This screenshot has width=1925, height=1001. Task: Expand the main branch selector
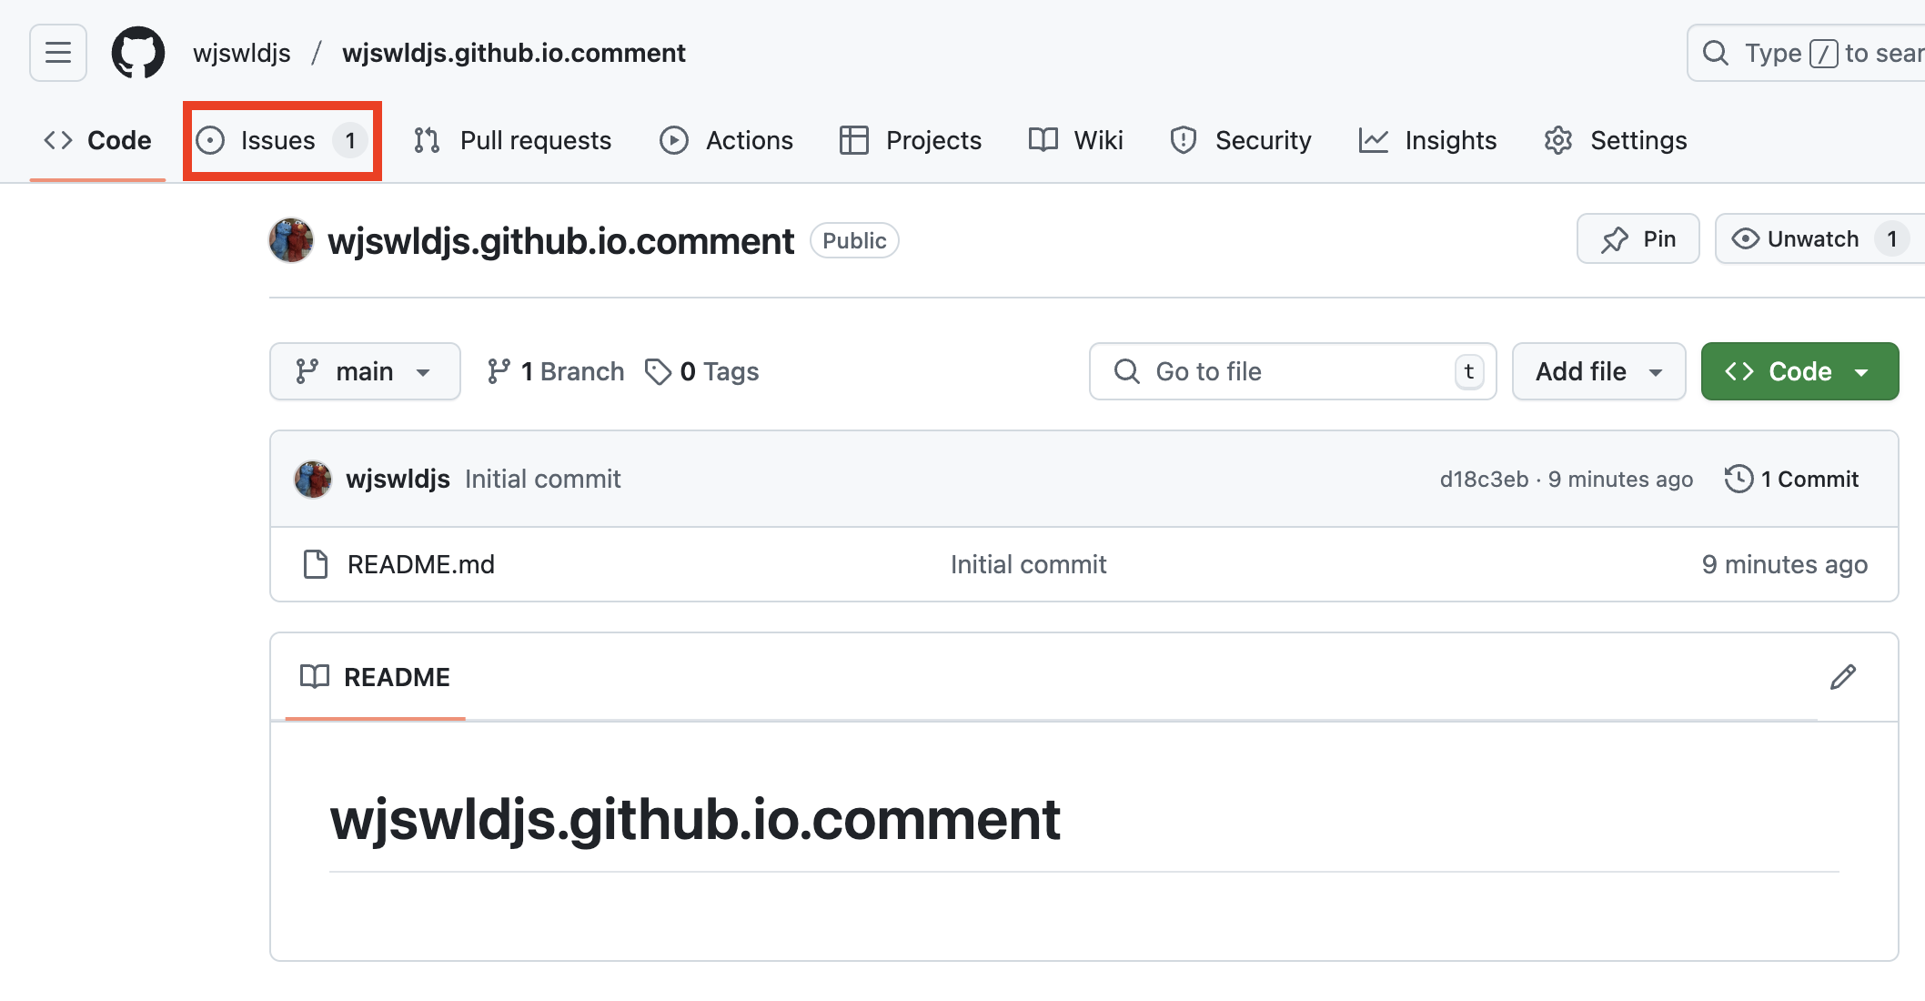(365, 371)
